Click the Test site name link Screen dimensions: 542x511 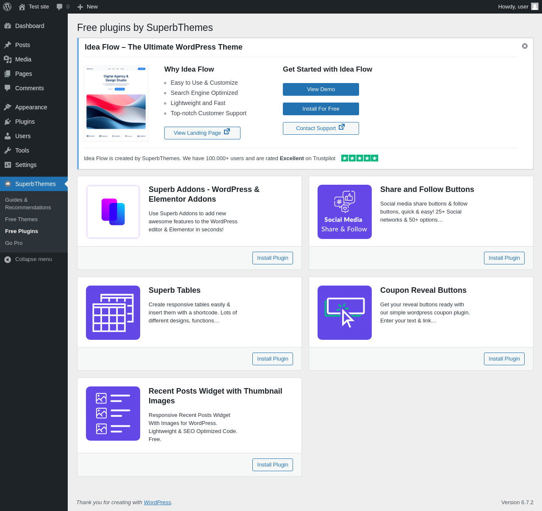point(39,7)
